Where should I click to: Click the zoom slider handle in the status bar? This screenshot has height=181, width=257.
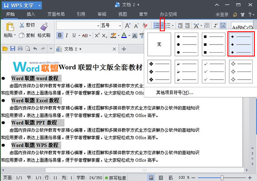[x=222, y=178]
